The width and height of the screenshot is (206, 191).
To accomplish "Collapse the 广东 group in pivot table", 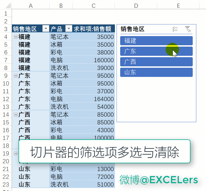I will point(16,76).
